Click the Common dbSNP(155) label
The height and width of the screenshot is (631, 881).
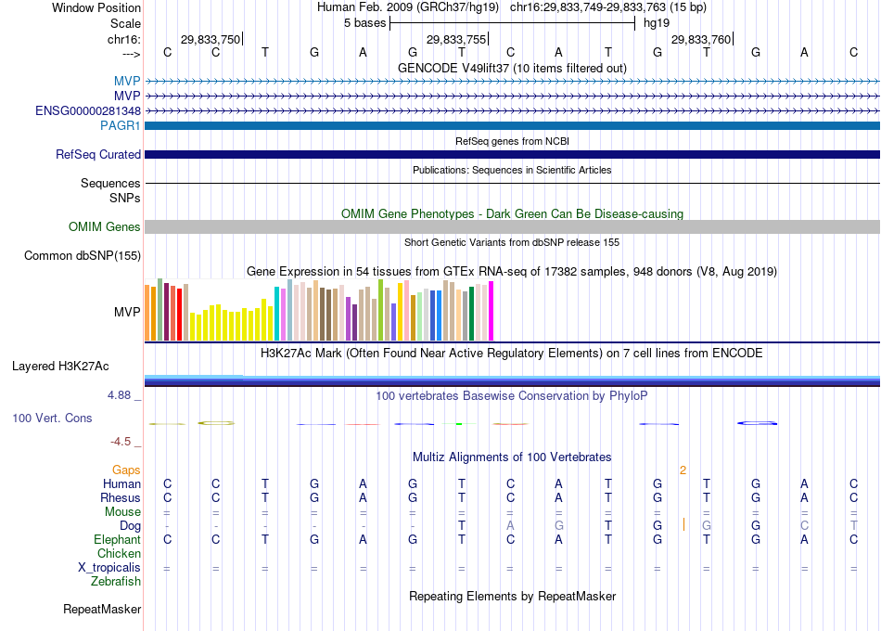pyautogui.click(x=83, y=255)
